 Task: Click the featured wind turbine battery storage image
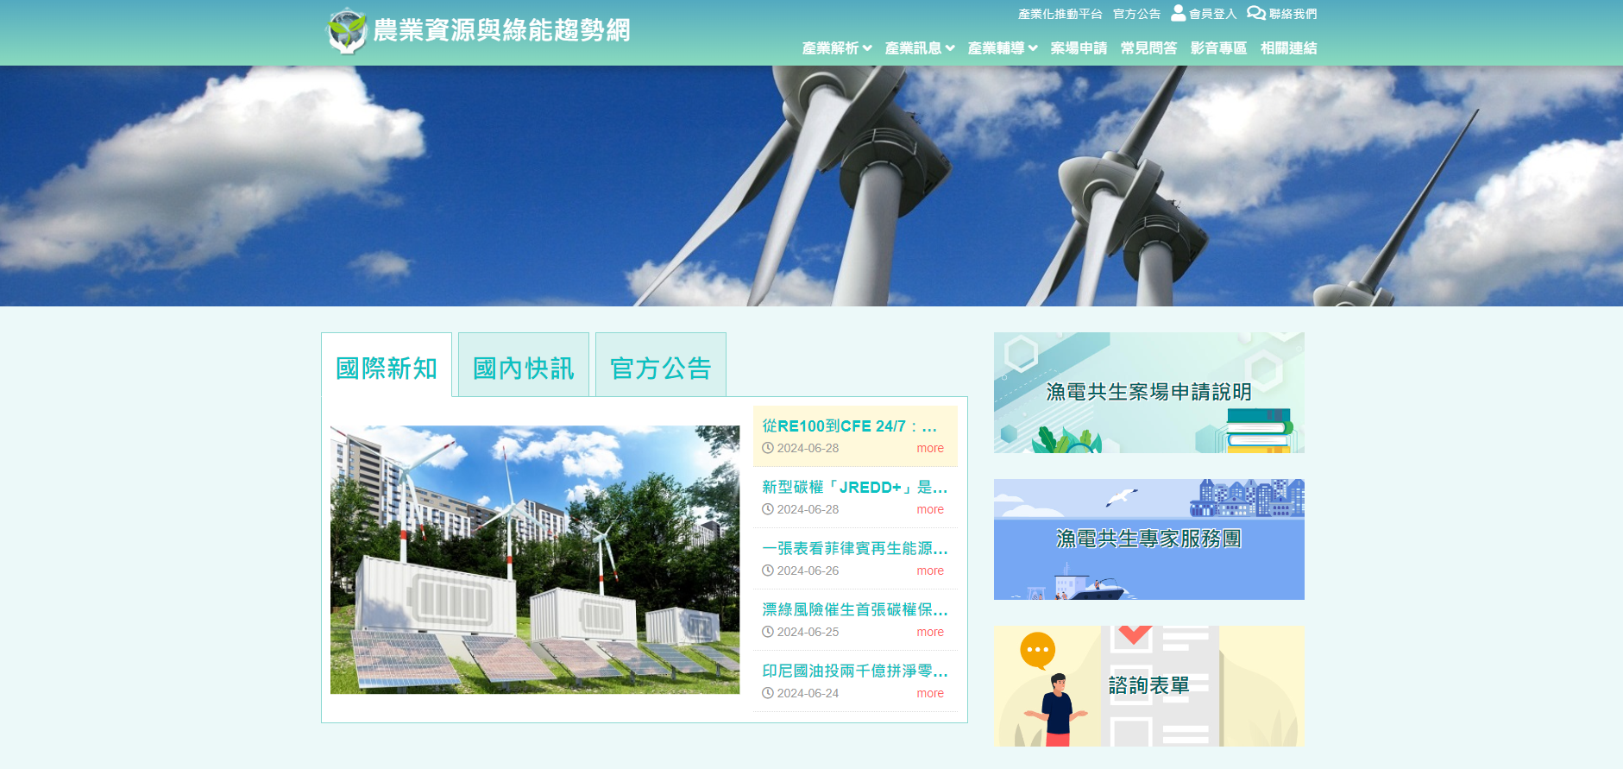534,559
